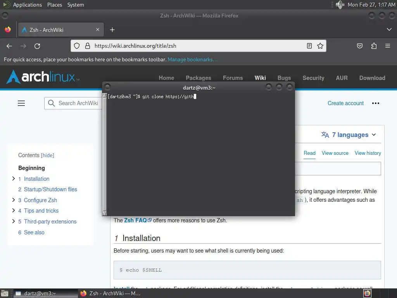Hide the Contents table
The width and height of the screenshot is (397, 298).
click(x=48, y=155)
